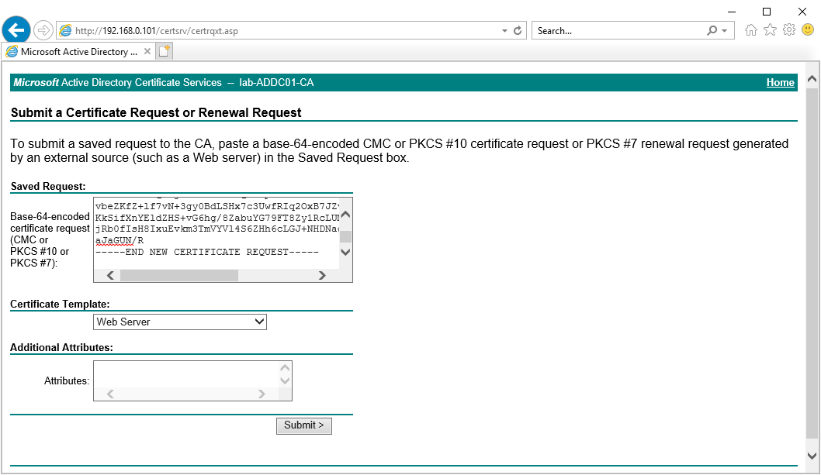Click Attributes box scroll right arrow

tap(262, 394)
